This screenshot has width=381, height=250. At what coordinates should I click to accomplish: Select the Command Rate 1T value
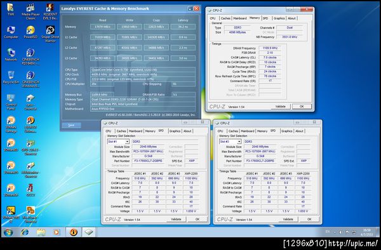[270, 81]
